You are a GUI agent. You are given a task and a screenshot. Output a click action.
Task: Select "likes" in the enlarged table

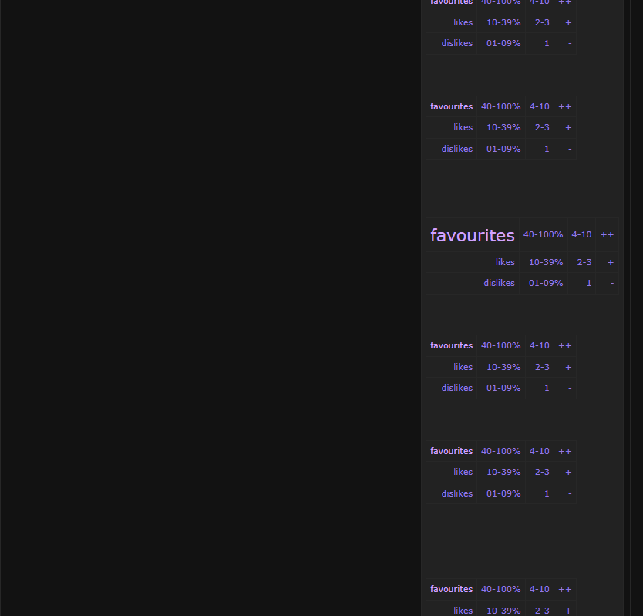(505, 262)
